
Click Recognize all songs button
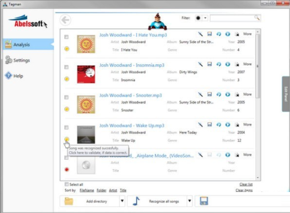click(x=157, y=201)
